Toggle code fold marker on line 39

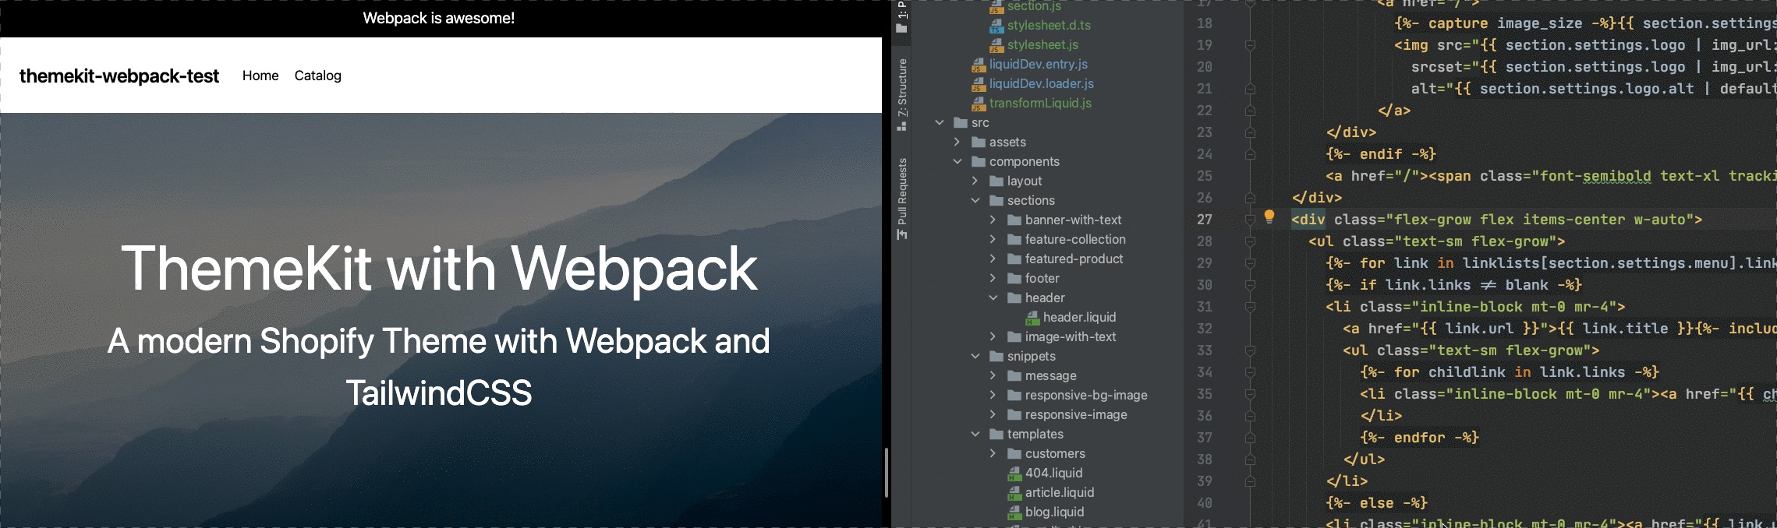[x=1250, y=481]
